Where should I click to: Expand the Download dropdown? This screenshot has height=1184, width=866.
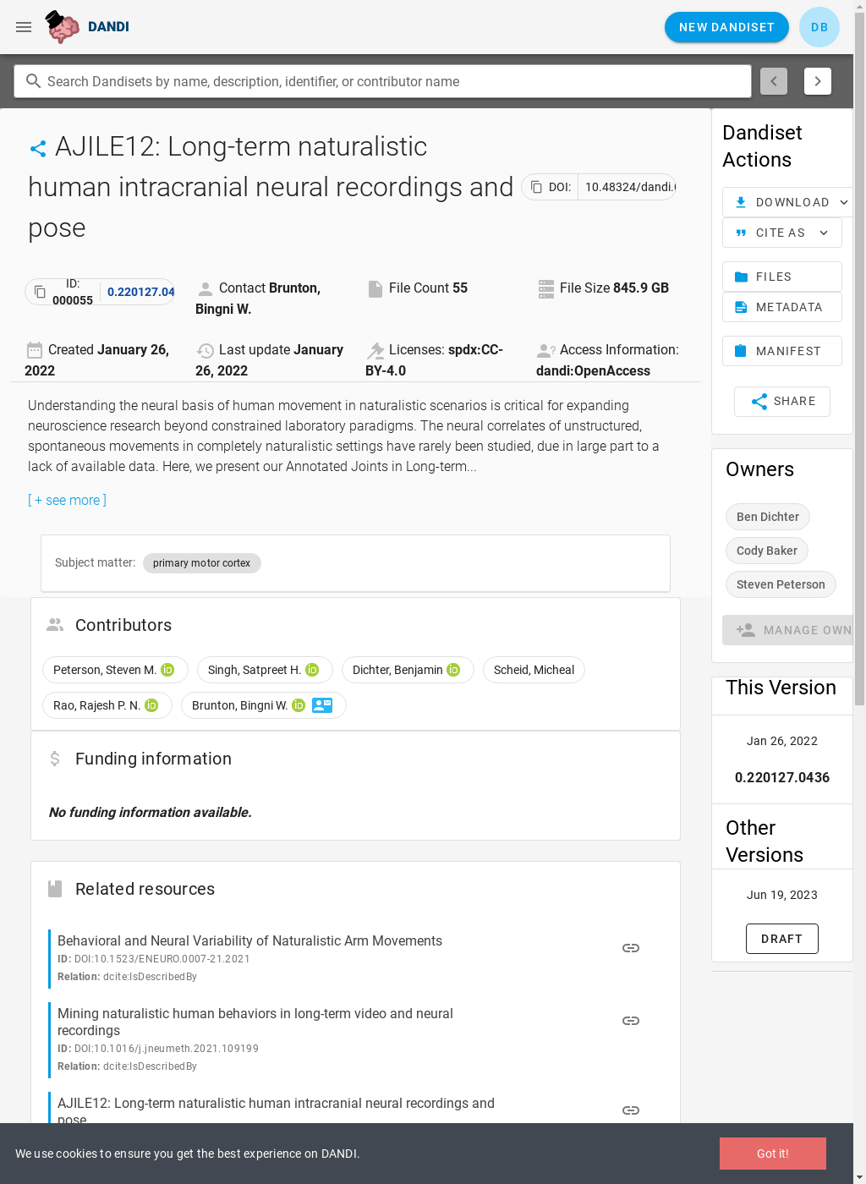[x=787, y=202]
